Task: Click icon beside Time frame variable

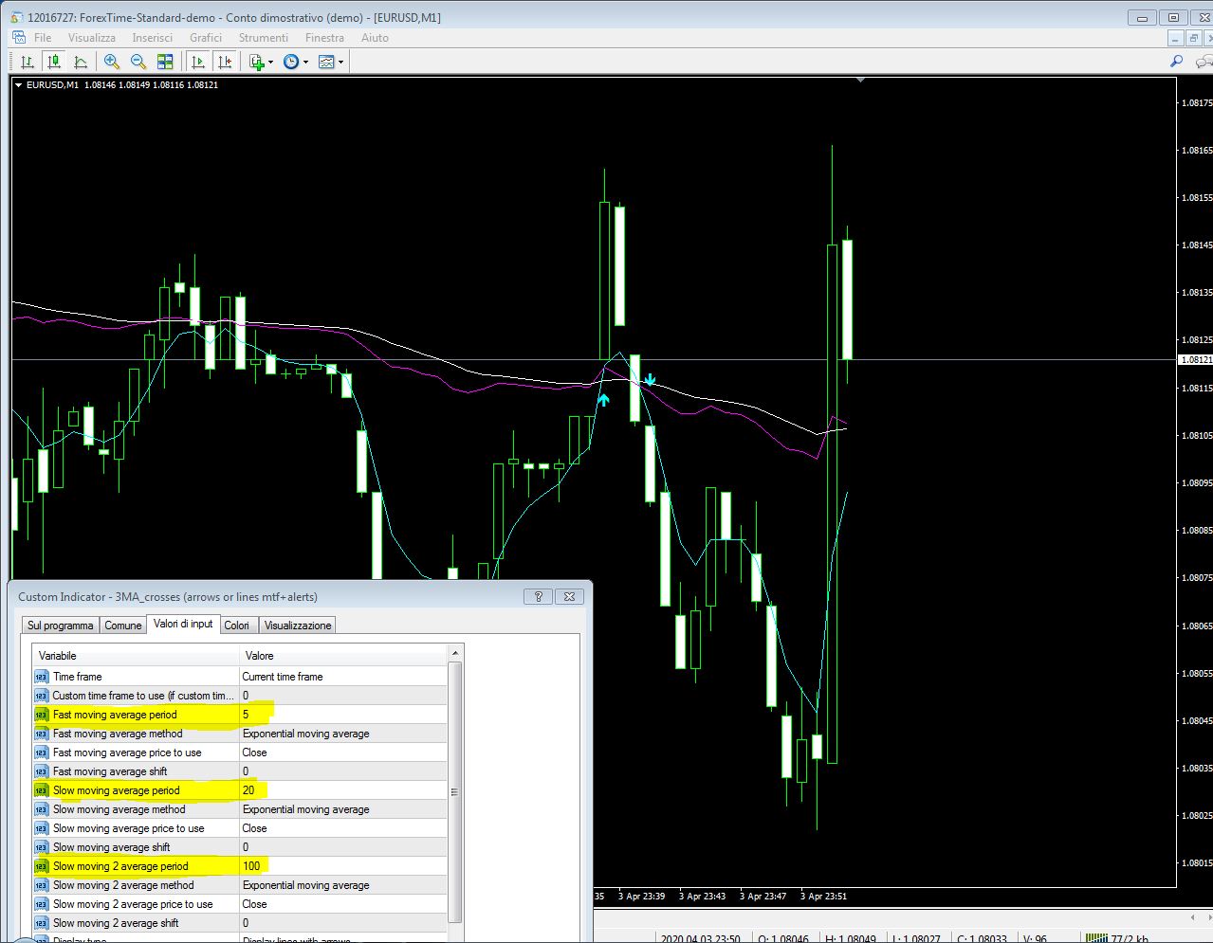Action: pos(41,677)
